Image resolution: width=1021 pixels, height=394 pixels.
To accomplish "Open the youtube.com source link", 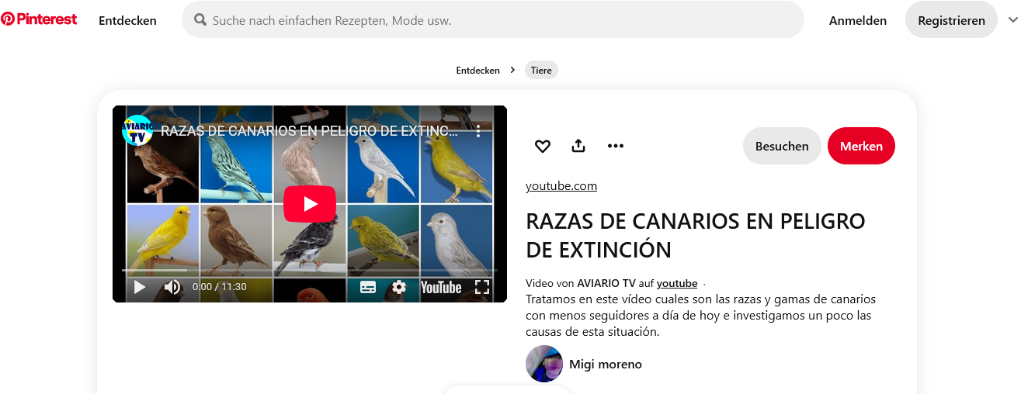I will tap(561, 186).
